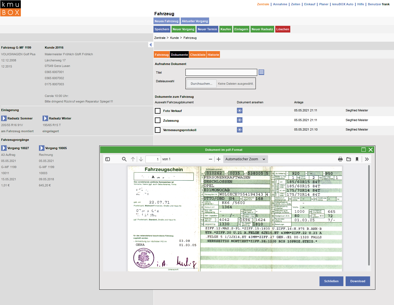Screen dimensions: 394x305
Task: Tick the Foto Verkauf checkbox
Action: pyautogui.click(x=158, y=111)
